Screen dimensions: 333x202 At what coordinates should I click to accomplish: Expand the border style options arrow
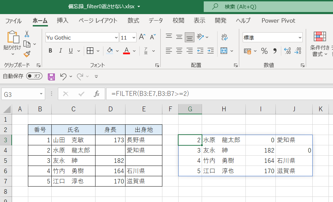pos(98,51)
